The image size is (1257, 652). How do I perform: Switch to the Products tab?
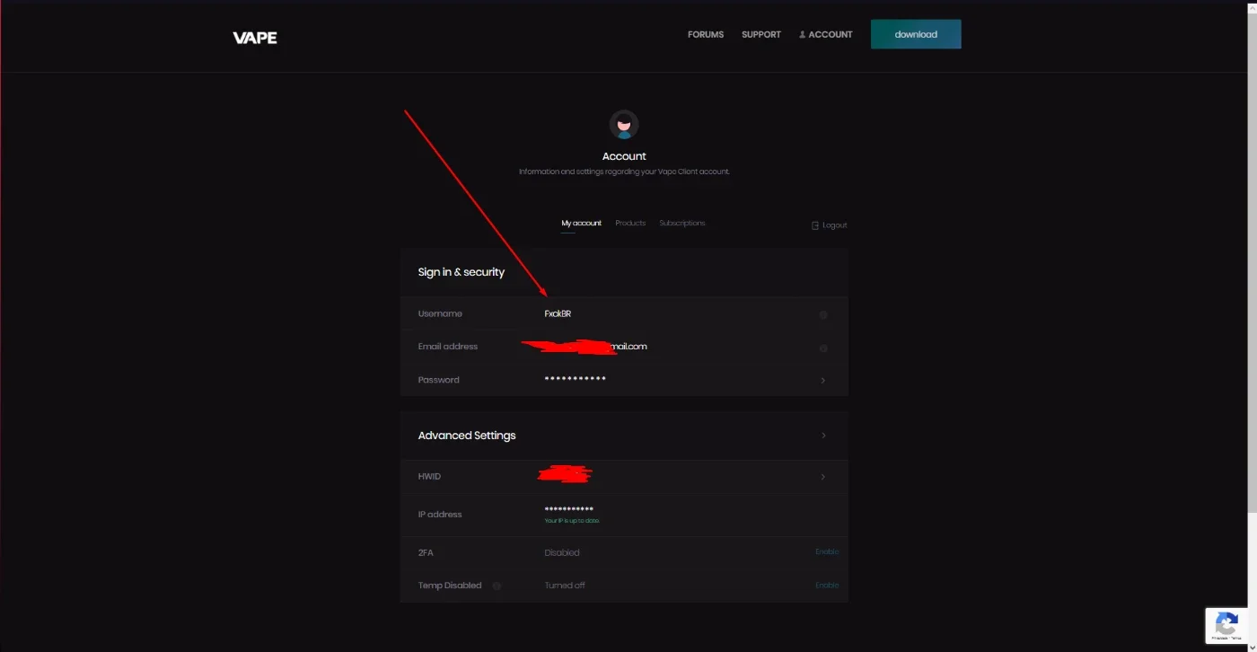pos(630,223)
